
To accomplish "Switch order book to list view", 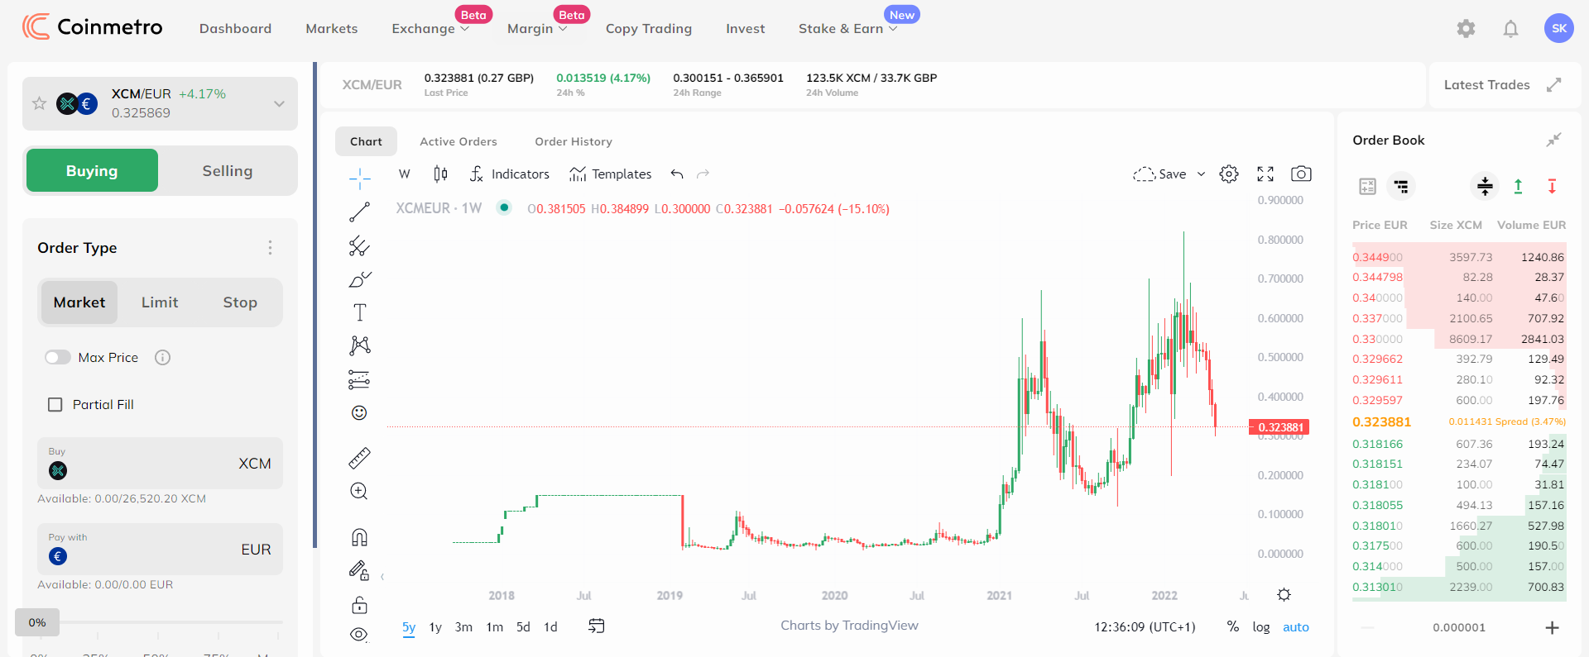I will (x=1401, y=186).
